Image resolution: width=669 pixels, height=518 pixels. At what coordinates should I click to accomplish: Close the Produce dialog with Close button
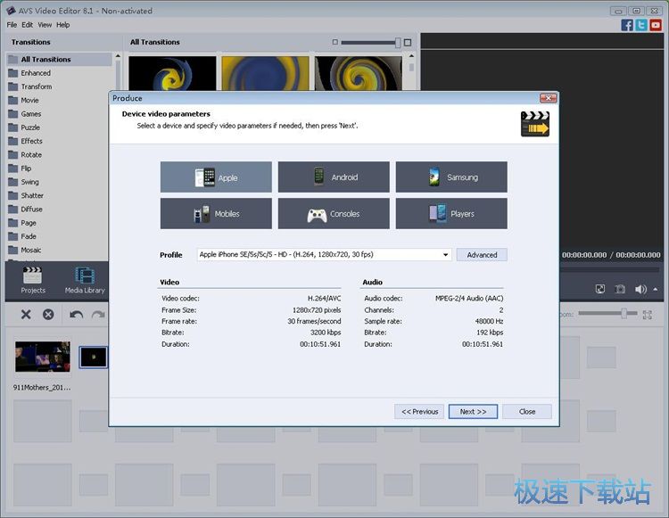tap(527, 411)
